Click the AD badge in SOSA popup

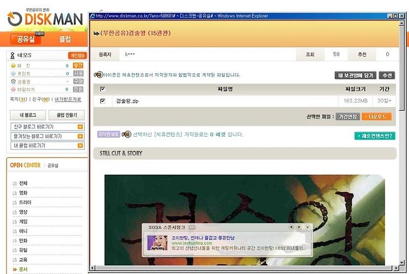192,227
